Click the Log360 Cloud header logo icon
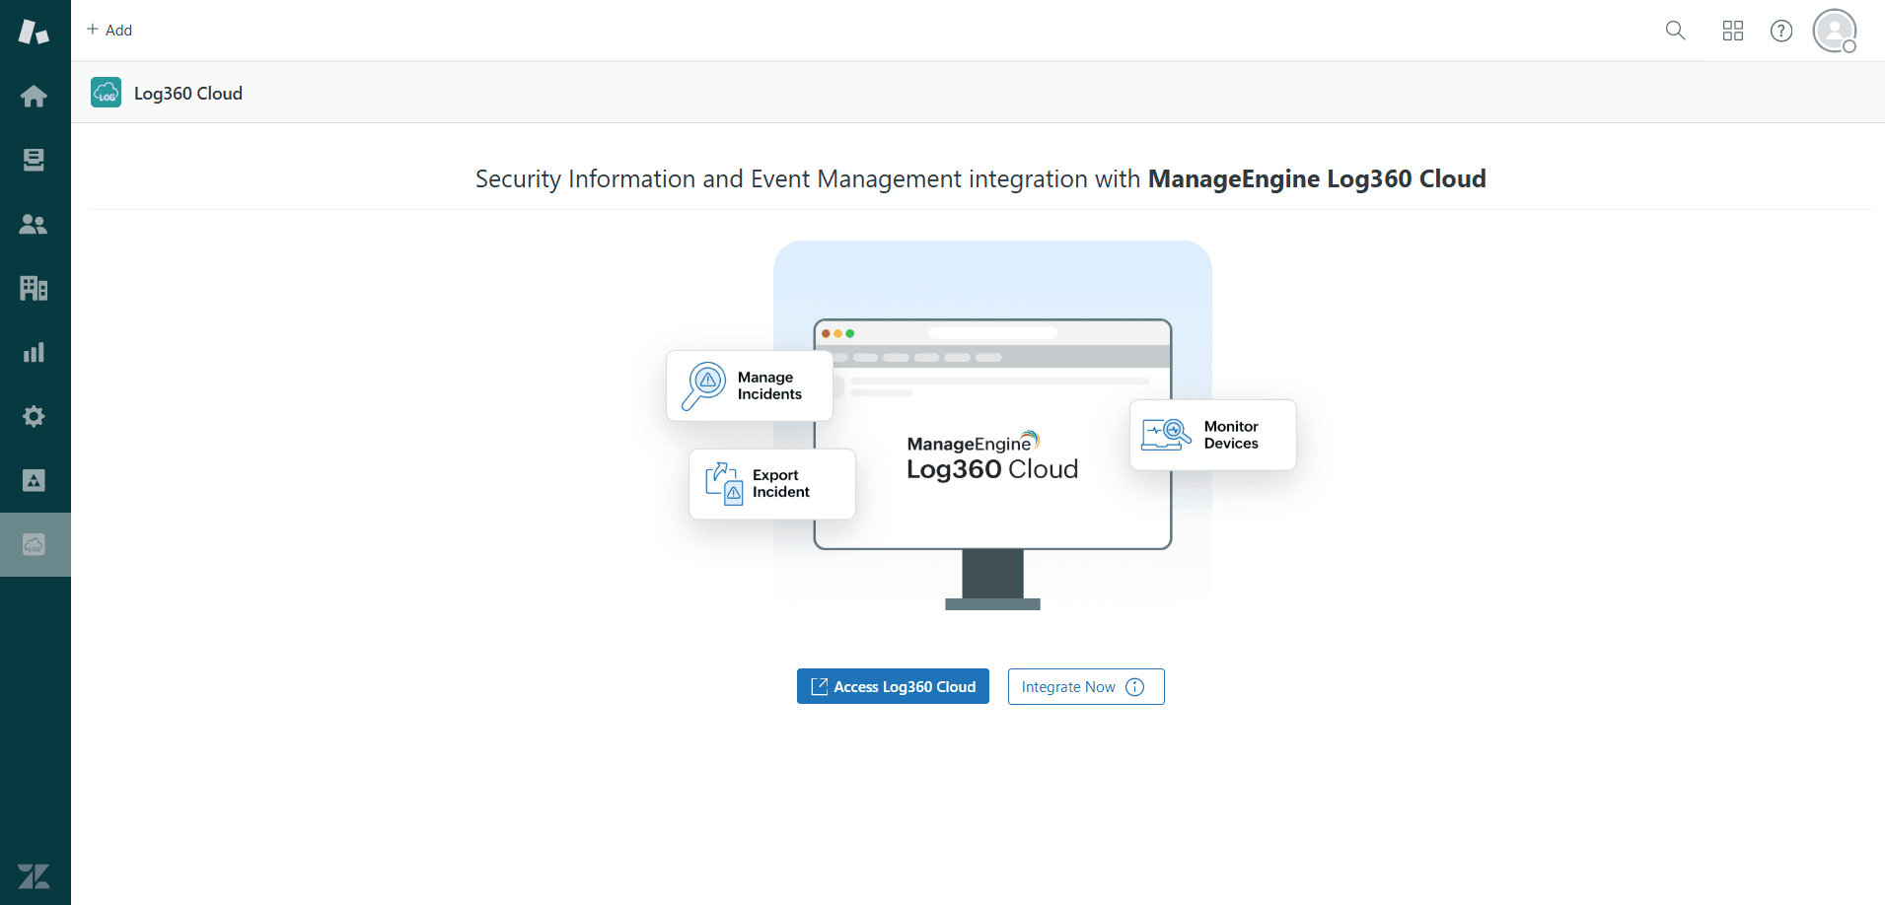1885x905 pixels. pyautogui.click(x=107, y=93)
